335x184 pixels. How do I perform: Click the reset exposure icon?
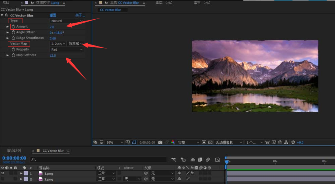293,142
